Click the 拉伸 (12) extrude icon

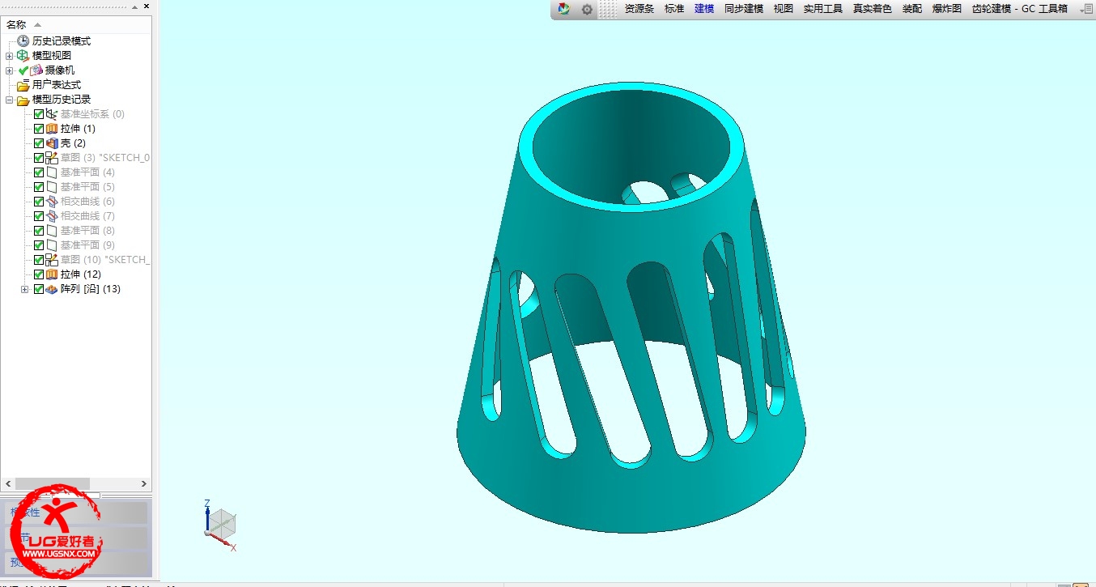tap(52, 274)
